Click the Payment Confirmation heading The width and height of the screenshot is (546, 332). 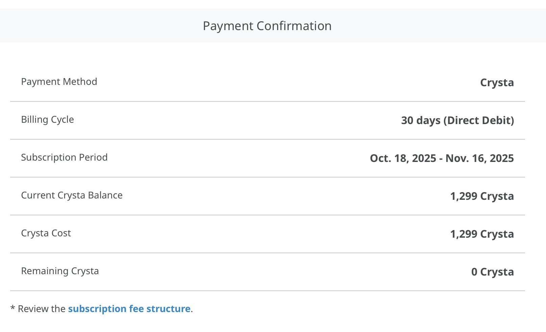click(x=267, y=26)
